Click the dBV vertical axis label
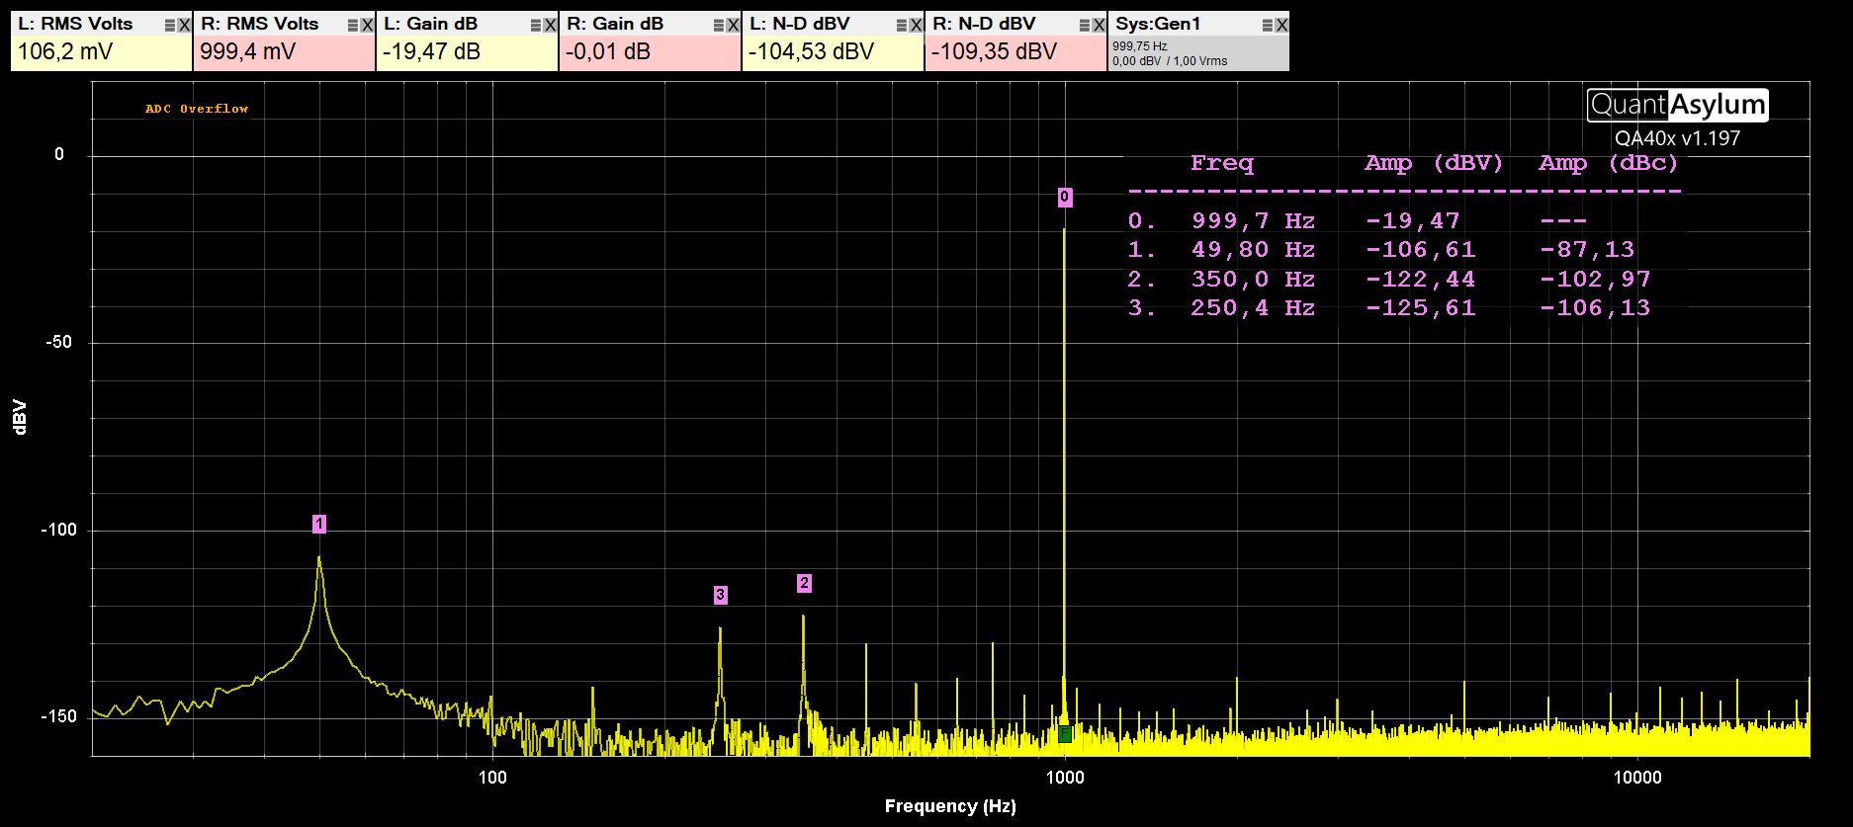1853x827 pixels. (x=20, y=416)
